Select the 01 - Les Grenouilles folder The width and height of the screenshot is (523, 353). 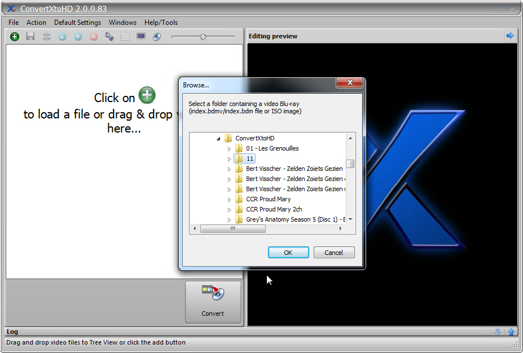point(272,148)
